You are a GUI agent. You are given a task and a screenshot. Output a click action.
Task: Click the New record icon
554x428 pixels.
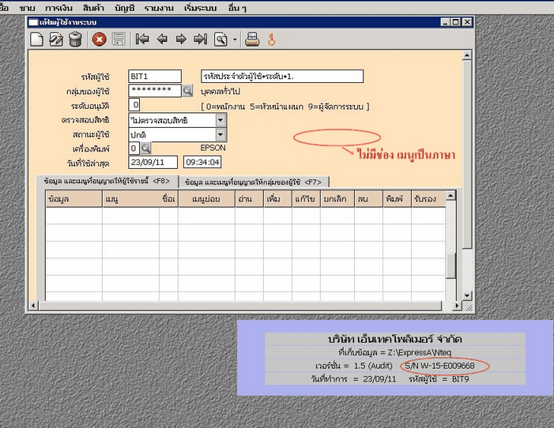(x=36, y=39)
